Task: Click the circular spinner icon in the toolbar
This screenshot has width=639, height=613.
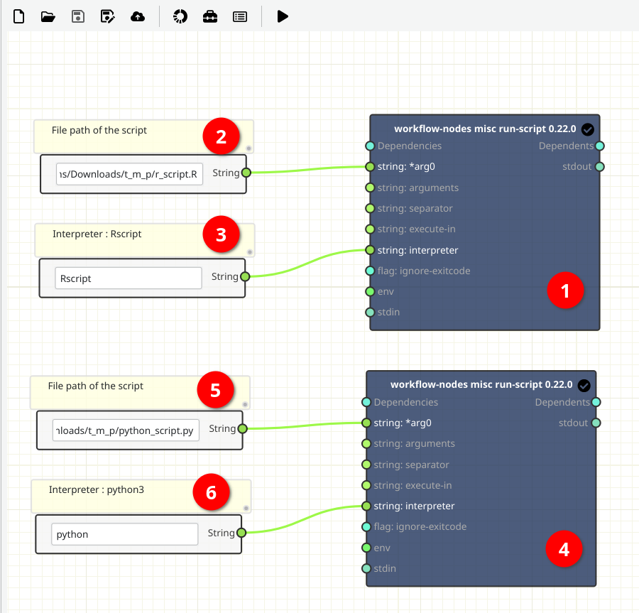Action: point(180,17)
